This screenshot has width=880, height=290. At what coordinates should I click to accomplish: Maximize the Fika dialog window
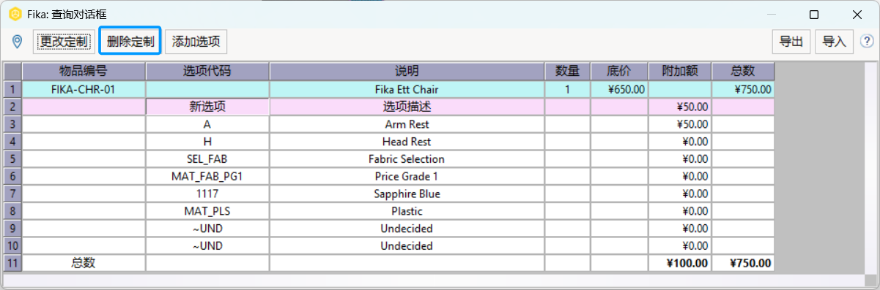[814, 14]
